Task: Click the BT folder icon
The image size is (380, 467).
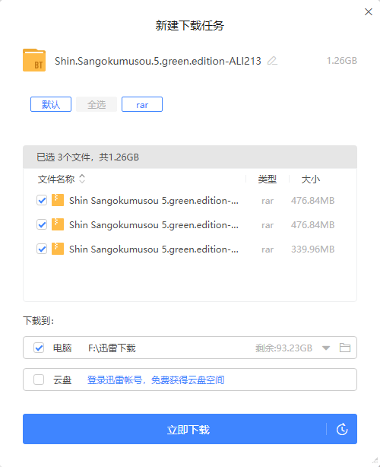Action: pyautogui.click(x=34, y=60)
